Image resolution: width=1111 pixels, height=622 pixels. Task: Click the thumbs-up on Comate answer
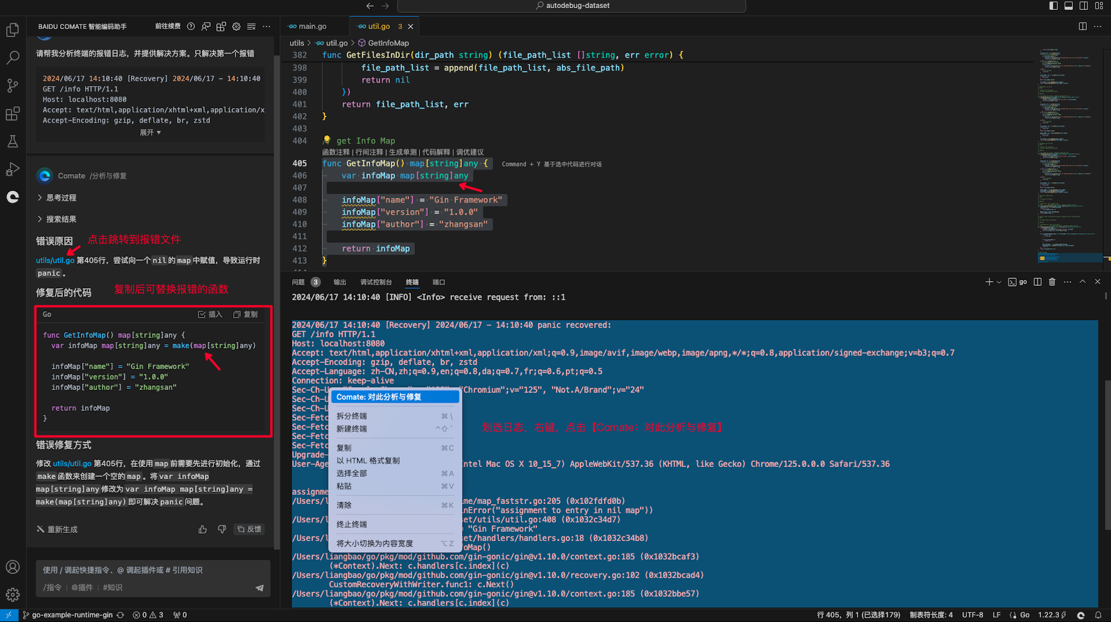[203, 529]
